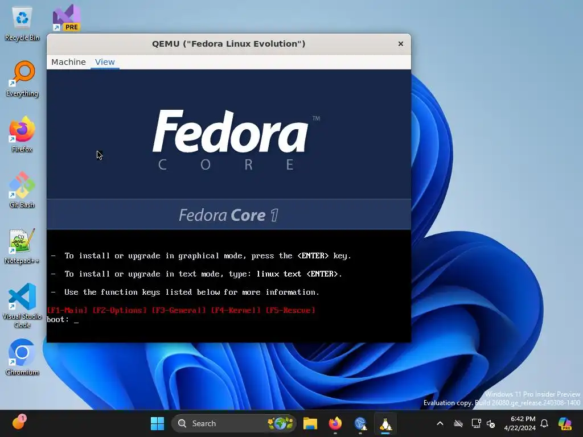Image resolution: width=583 pixels, height=437 pixels.
Task: Click the boot: prompt in QEMU display
Action: (63, 320)
